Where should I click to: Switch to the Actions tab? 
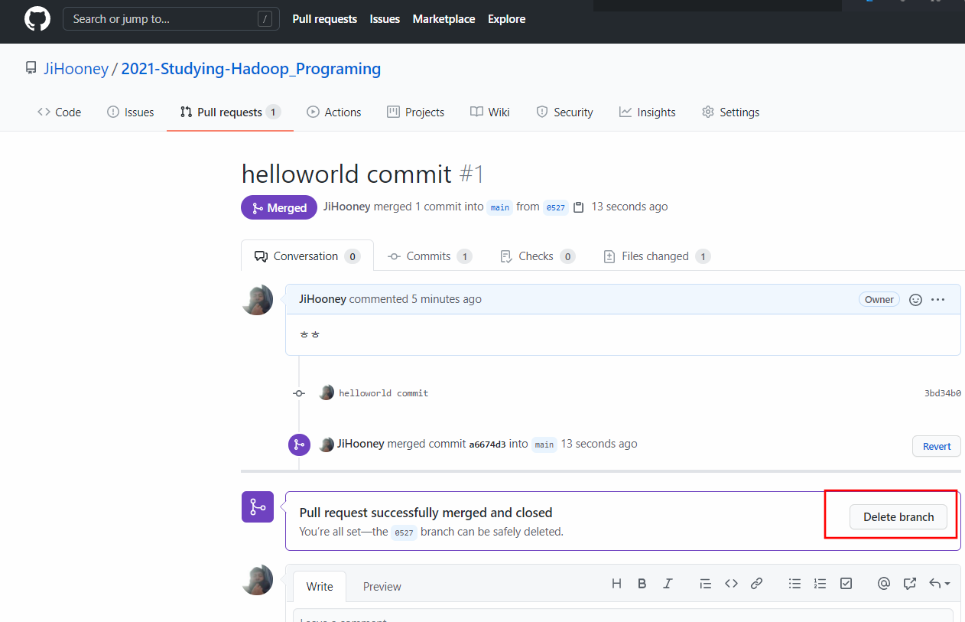click(x=334, y=112)
